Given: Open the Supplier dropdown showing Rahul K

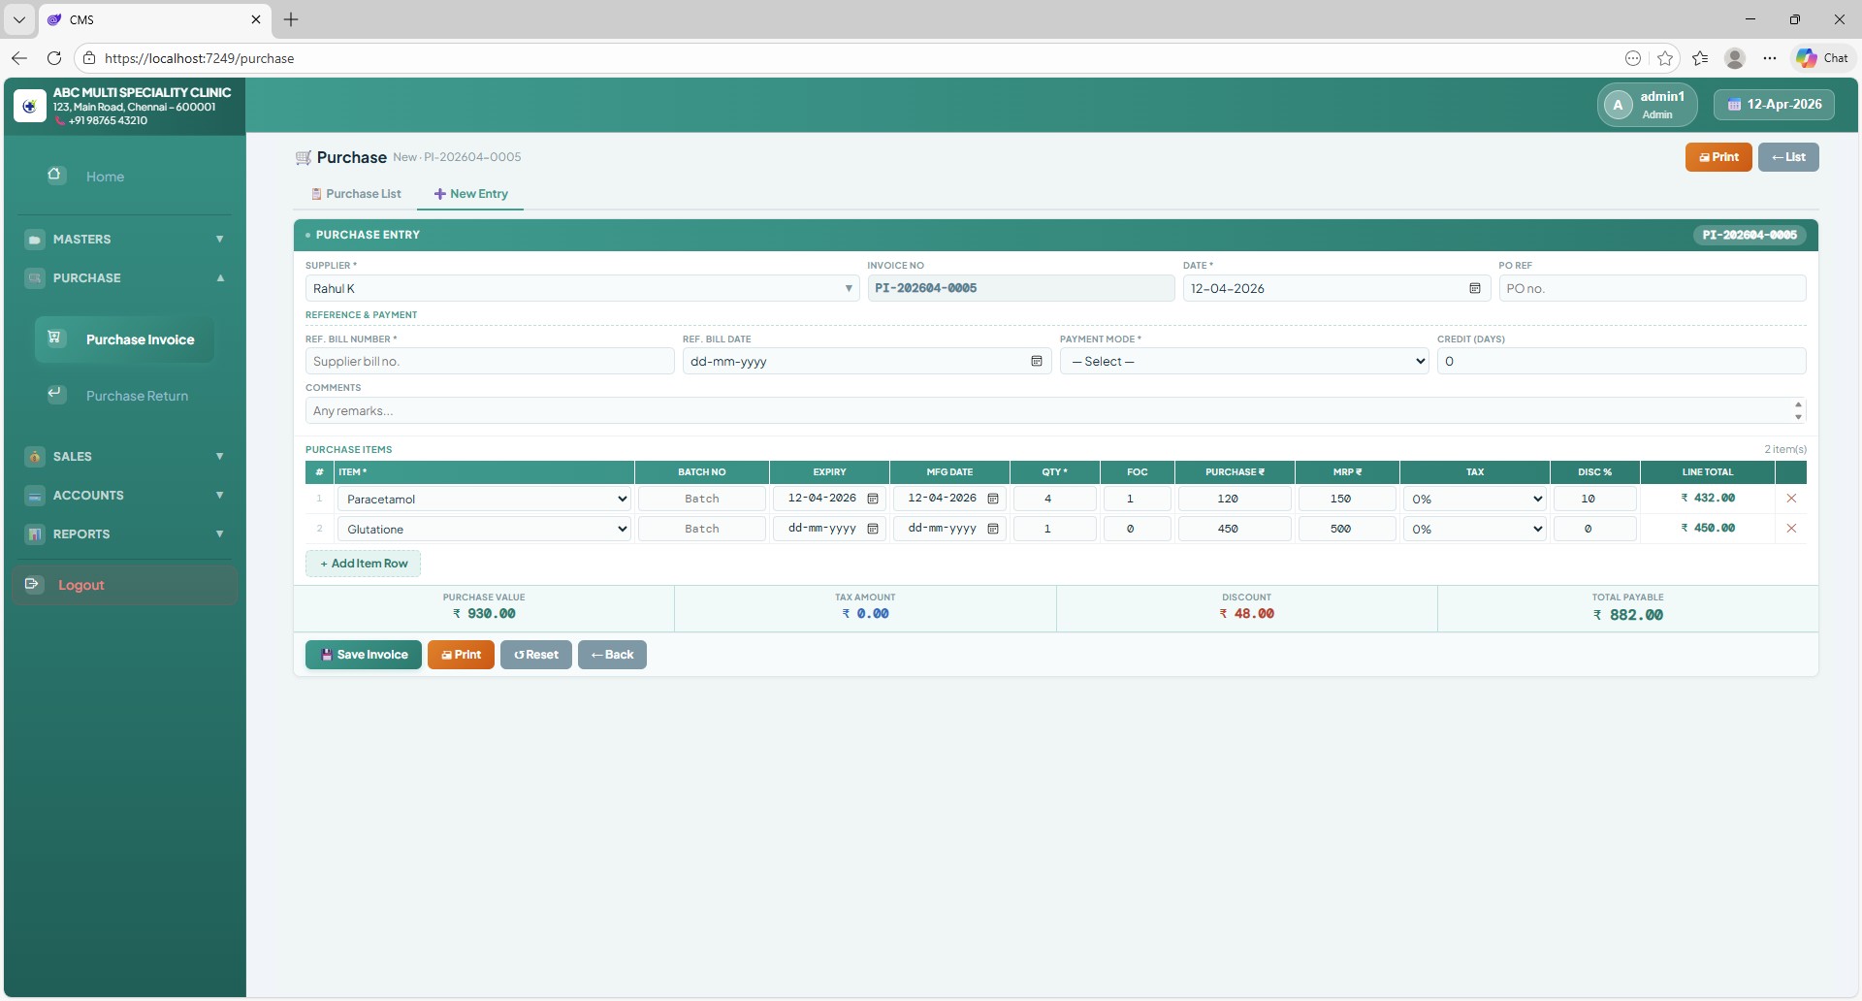Looking at the screenshot, I should click(582, 288).
